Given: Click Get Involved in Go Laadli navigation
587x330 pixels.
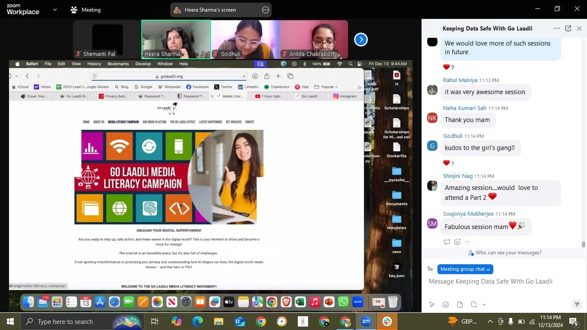Looking at the screenshot, I should click(x=234, y=122).
